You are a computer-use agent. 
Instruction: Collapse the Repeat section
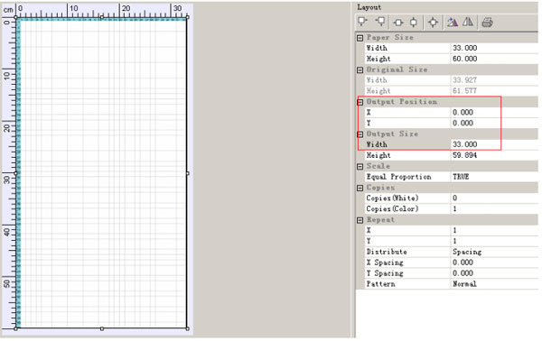pos(360,220)
